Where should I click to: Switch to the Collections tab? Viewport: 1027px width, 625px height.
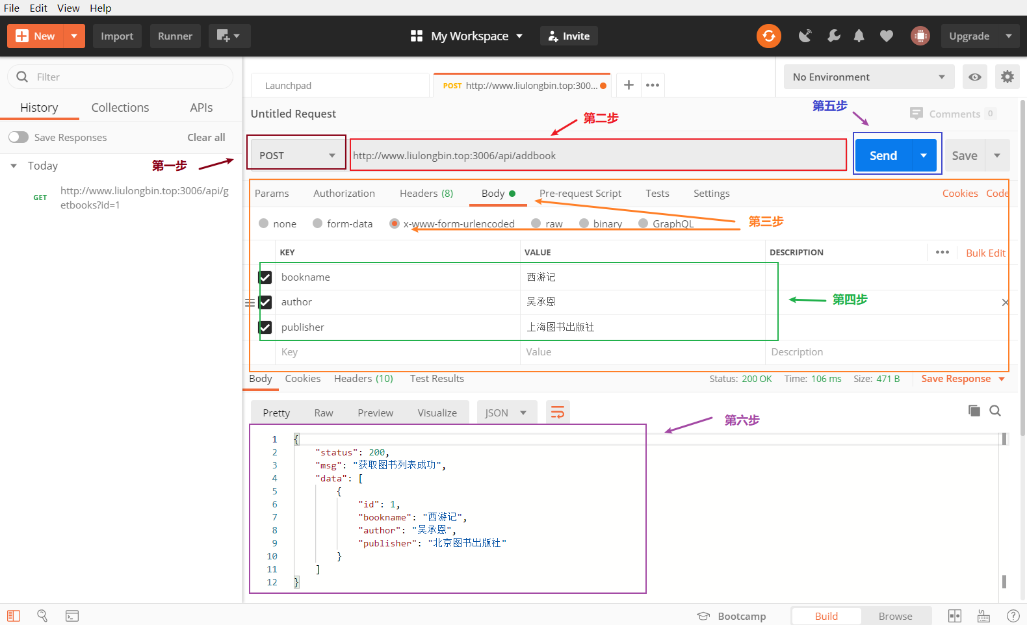click(x=120, y=108)
